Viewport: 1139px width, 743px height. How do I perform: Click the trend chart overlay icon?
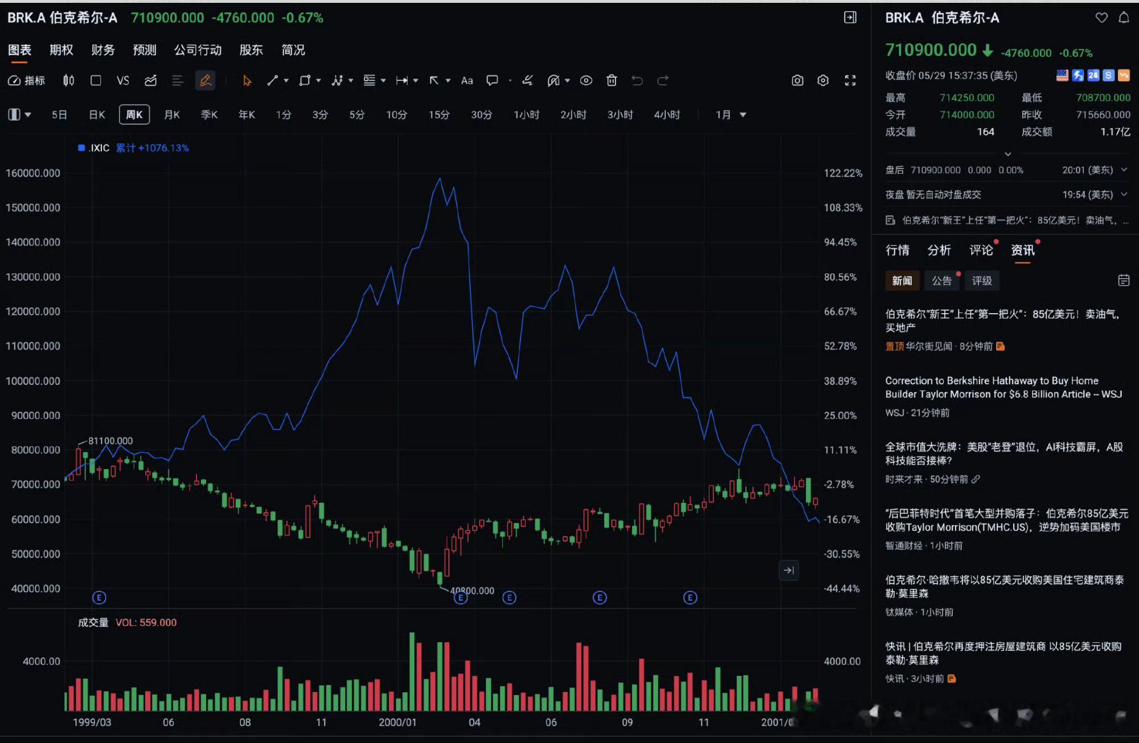150,80
